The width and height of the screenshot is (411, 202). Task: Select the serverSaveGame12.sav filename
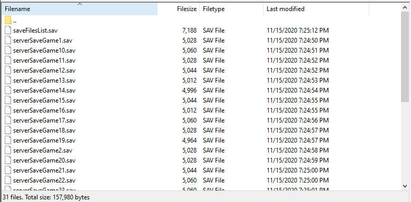point(44,70)
